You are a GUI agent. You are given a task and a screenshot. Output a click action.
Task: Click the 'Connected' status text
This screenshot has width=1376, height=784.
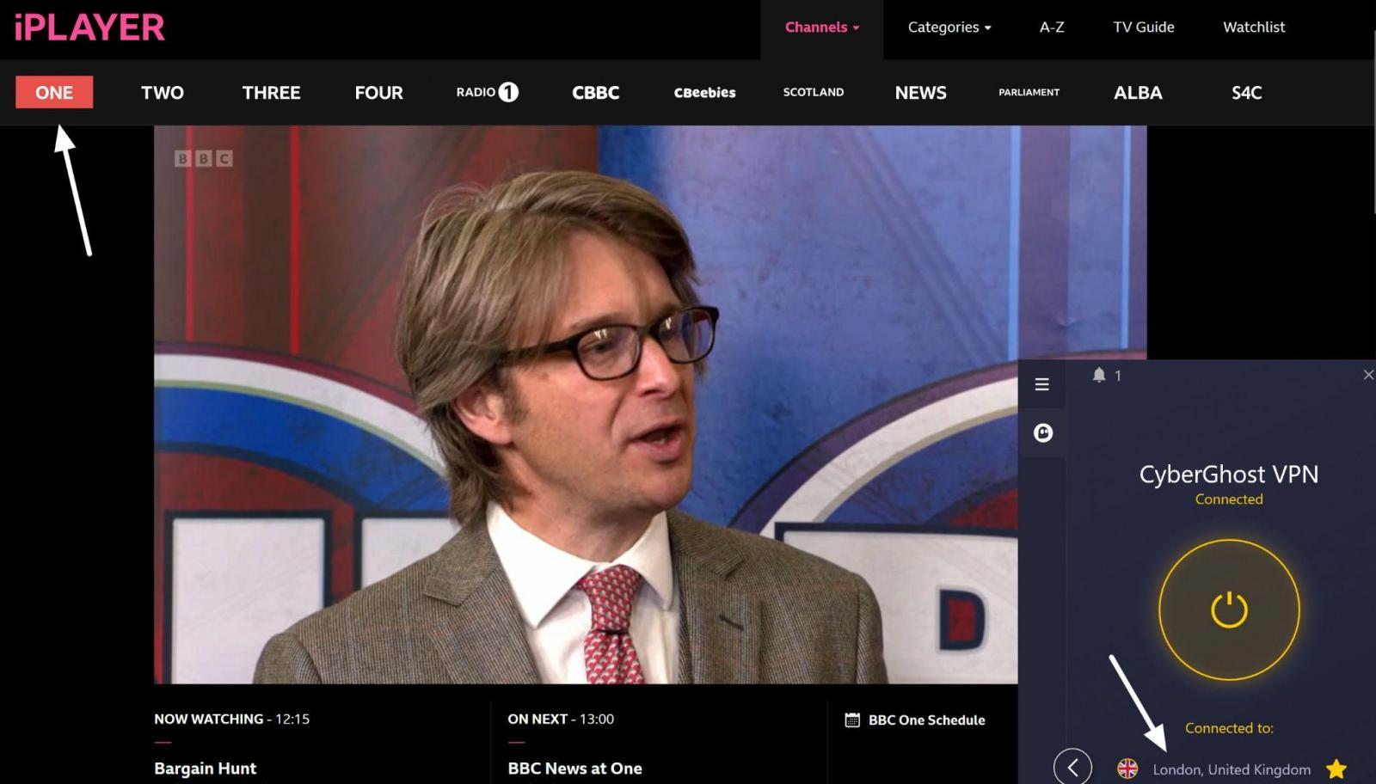coord(1229,499)
